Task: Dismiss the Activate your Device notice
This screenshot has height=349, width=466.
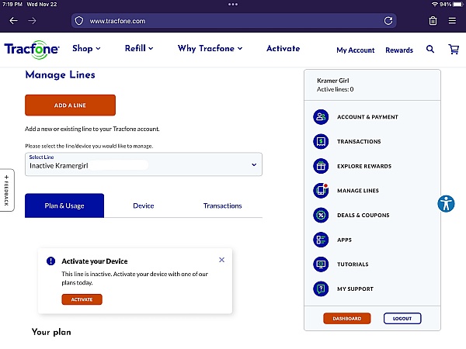Action: [x=221, y=260]
